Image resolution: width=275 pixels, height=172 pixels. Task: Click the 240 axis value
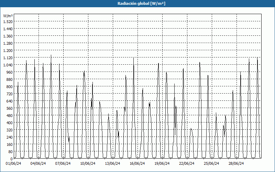click(10, 137)
